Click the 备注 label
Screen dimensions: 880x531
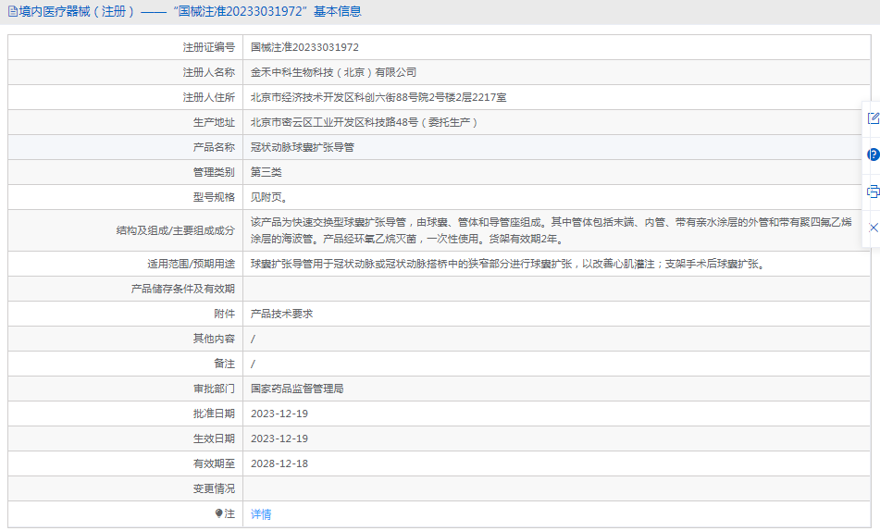[225, 364]
